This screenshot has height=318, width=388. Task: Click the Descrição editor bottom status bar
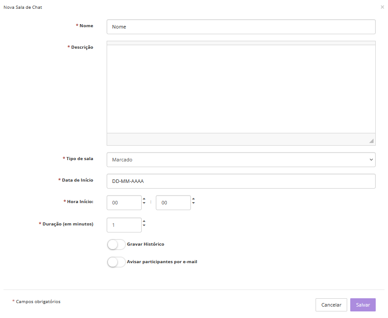click(x=237, y=139)
